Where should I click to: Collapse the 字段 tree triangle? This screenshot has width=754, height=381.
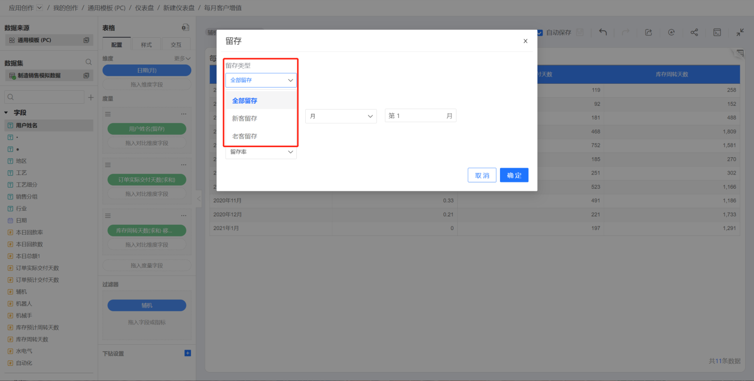(6, 113)
